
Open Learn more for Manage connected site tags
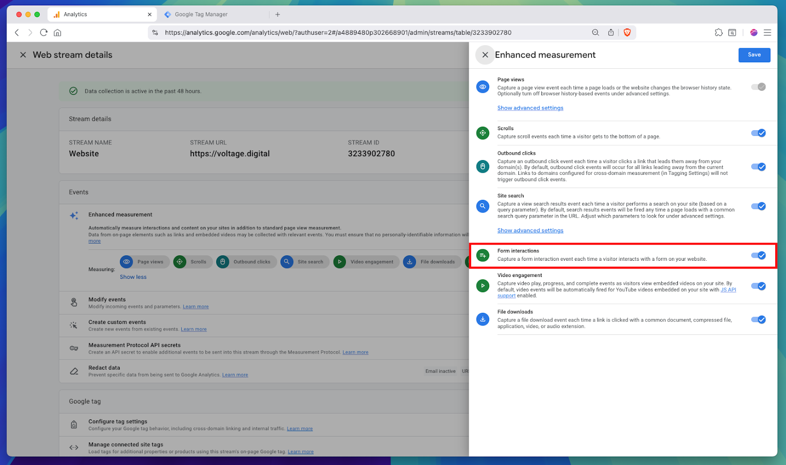301,452
